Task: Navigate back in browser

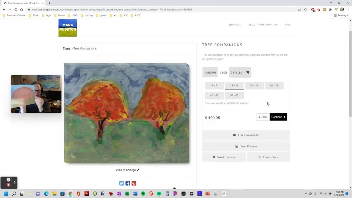Action: (4, 10)
